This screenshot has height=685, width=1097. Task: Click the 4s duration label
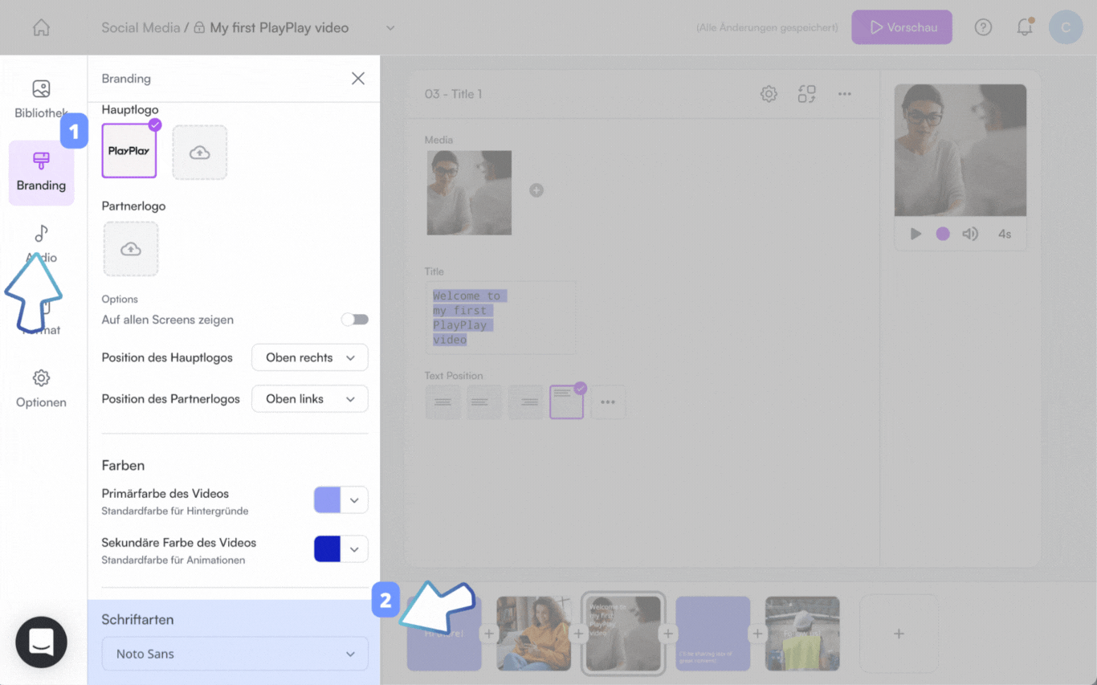coord(1005,234)
